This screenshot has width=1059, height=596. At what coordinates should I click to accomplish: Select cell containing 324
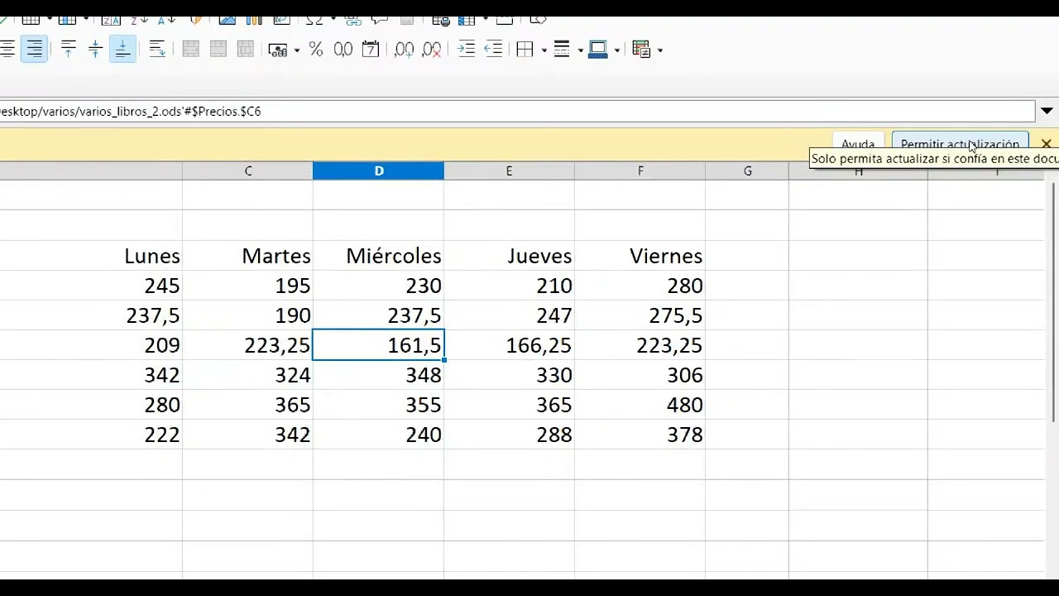pos(248,375)
